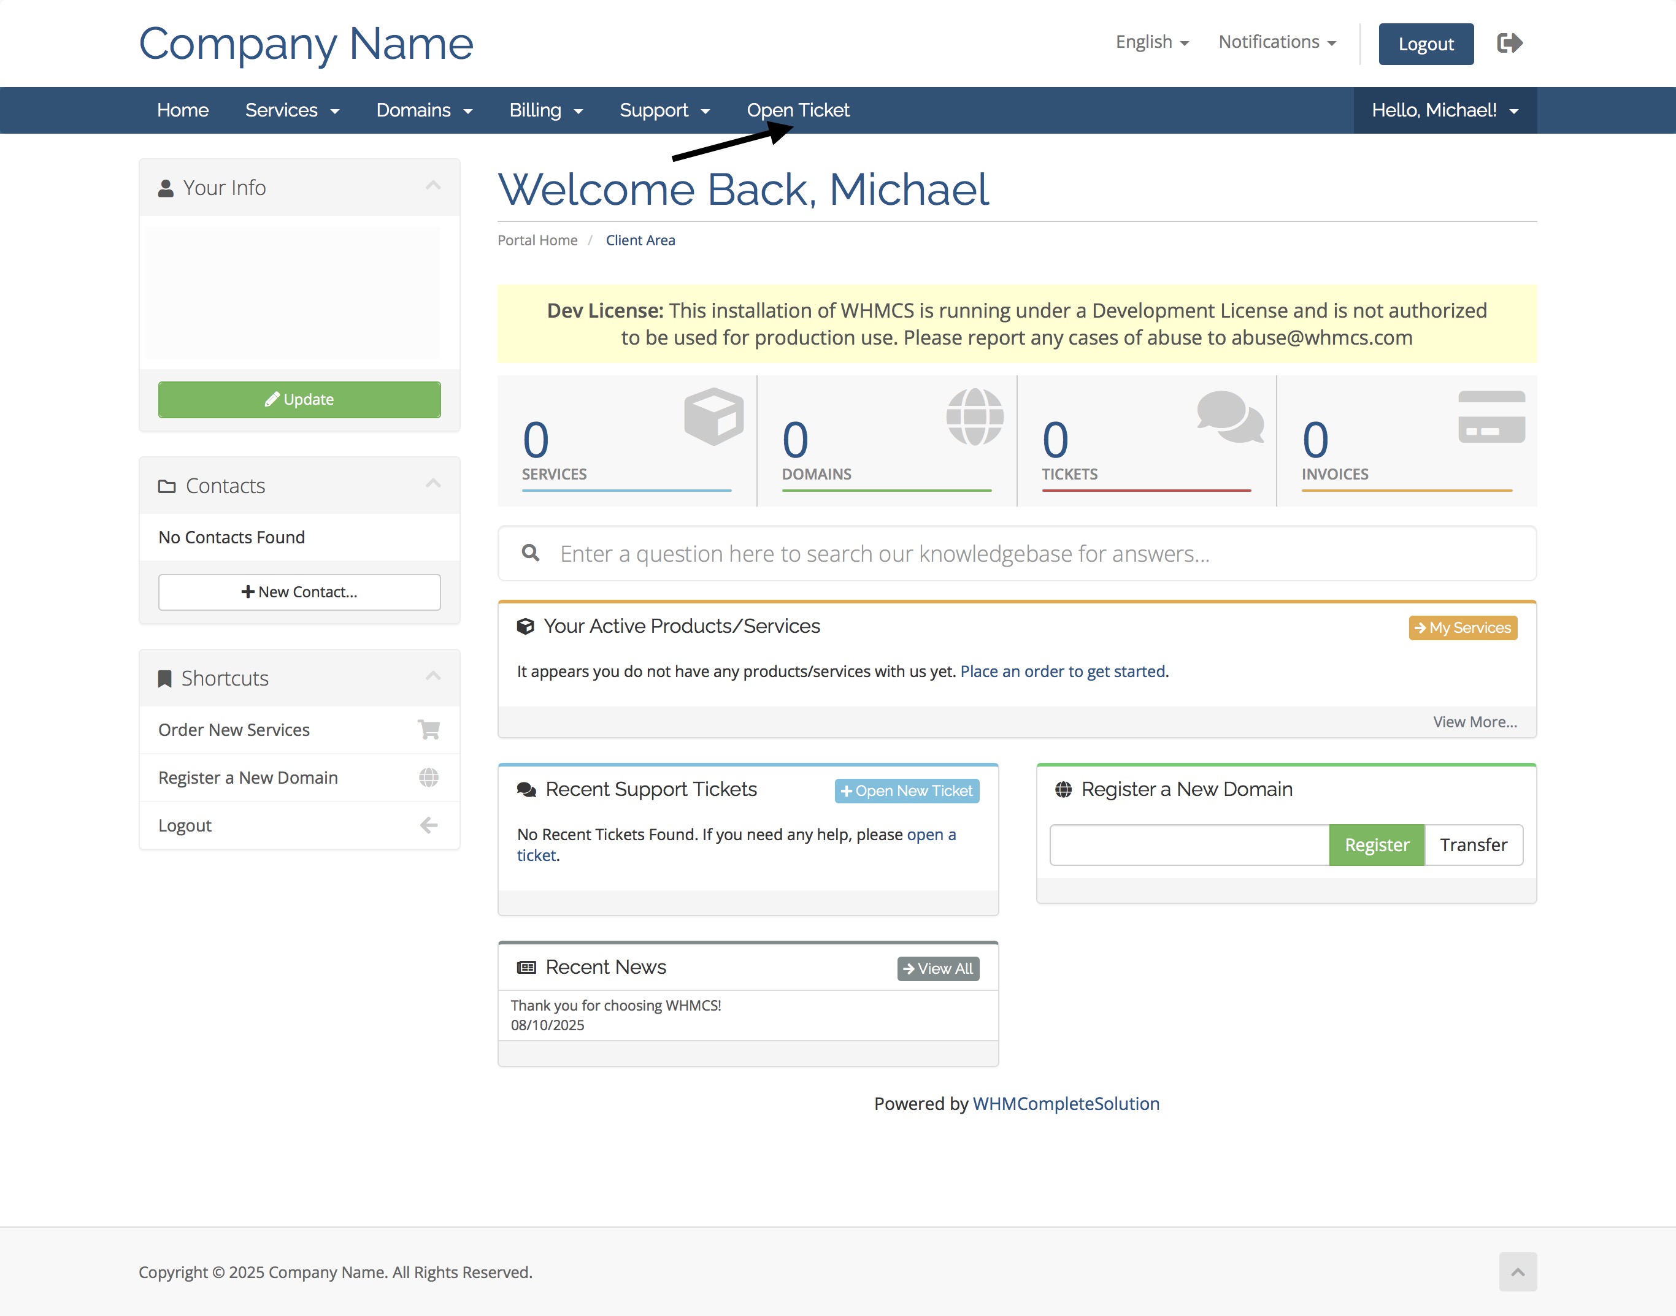This screenshot has height=1316, width=1676.
Task: Click the Services box cube icon
Action: pos(713,416)
